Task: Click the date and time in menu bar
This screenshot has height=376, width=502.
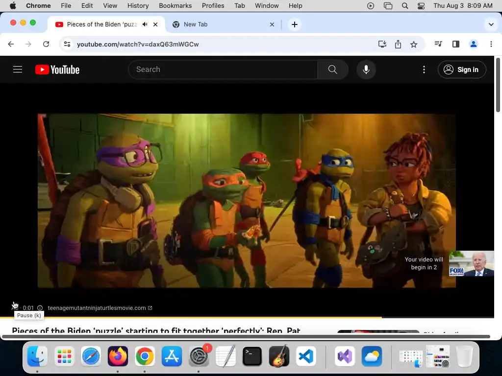Action: point(463,5)
